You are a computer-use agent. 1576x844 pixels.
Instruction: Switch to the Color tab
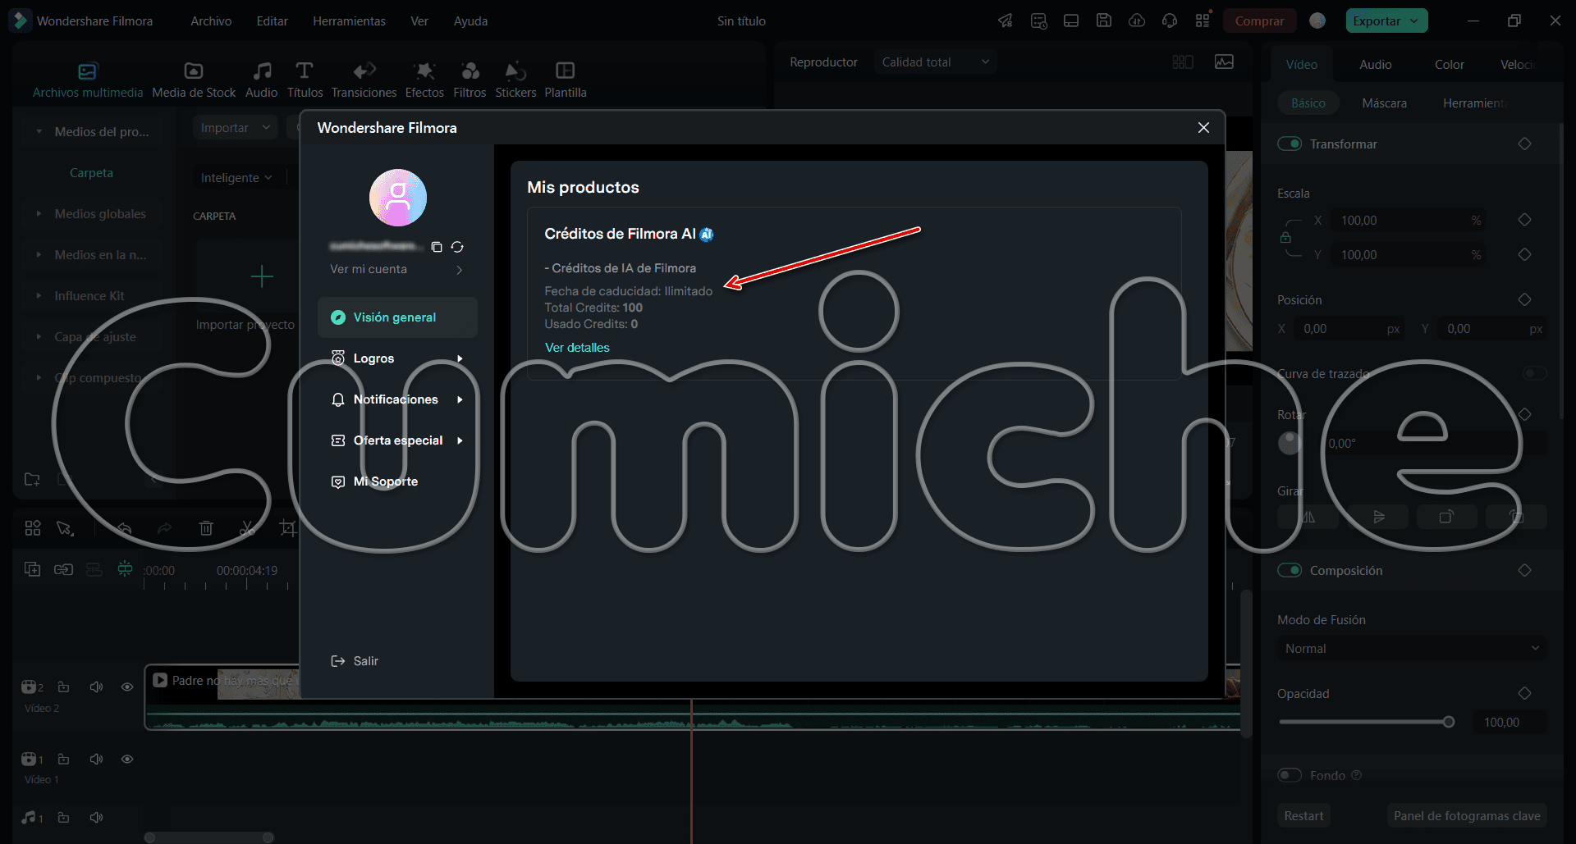coord(1449,65)
